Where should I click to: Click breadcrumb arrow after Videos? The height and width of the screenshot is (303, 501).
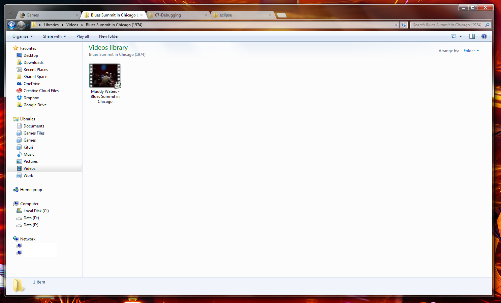pos(82,25)
